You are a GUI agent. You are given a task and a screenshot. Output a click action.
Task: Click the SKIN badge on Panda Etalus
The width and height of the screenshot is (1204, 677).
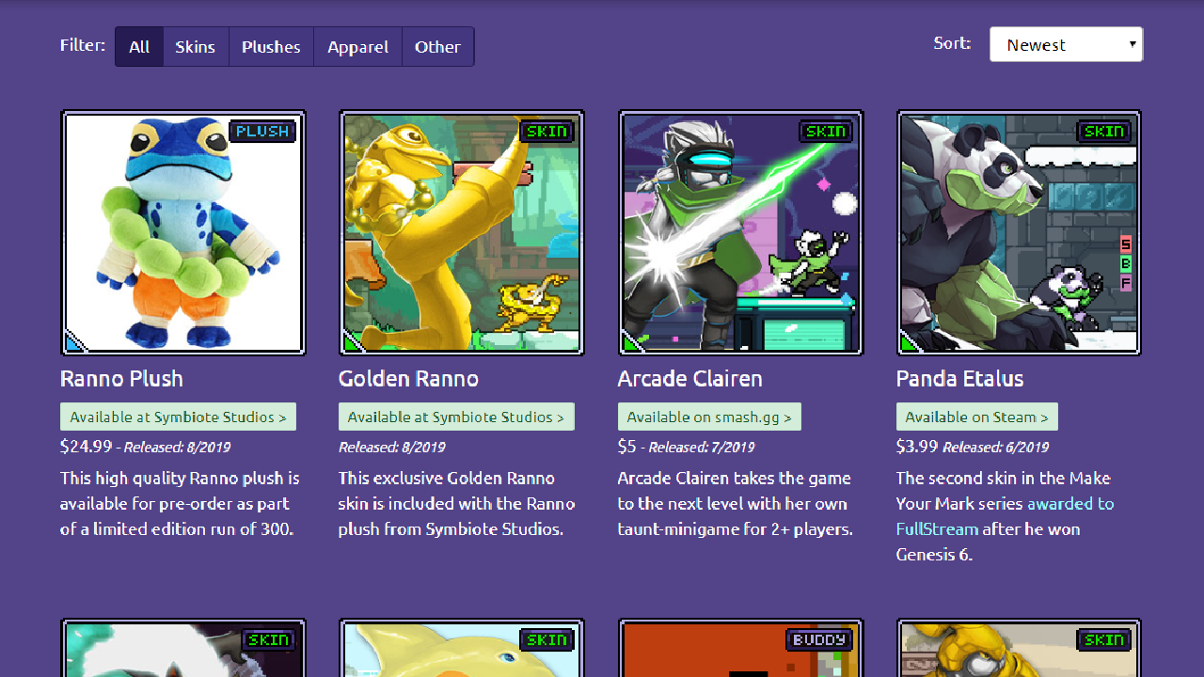(1104, 132)
